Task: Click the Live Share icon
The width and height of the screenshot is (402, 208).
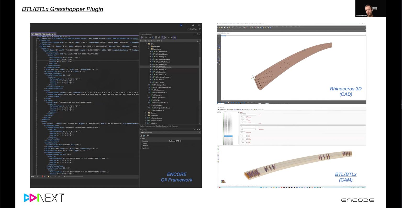Action: (x=188, y=29)
